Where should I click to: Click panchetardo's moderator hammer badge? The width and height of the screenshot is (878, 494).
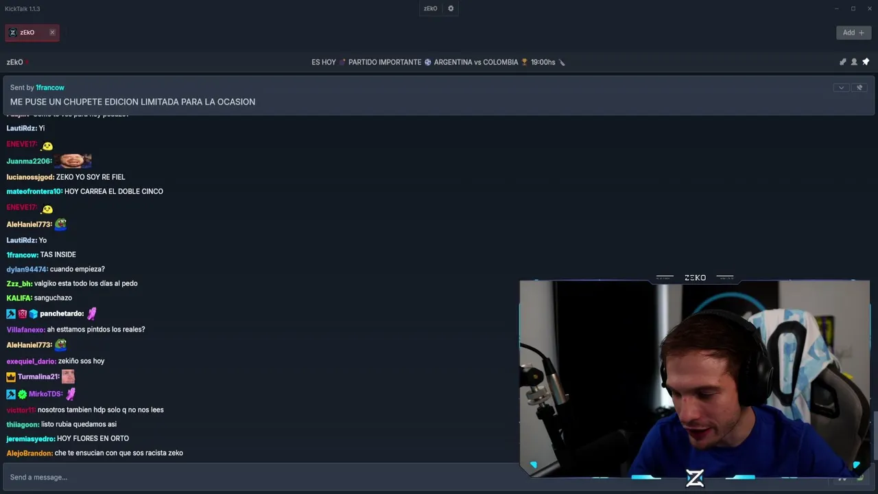11,314
